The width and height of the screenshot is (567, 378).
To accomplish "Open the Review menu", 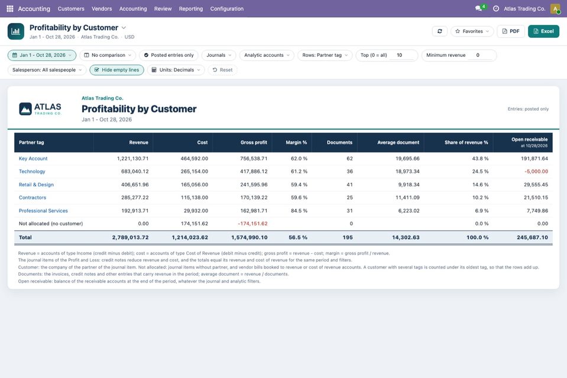I will tap(163, 8).
